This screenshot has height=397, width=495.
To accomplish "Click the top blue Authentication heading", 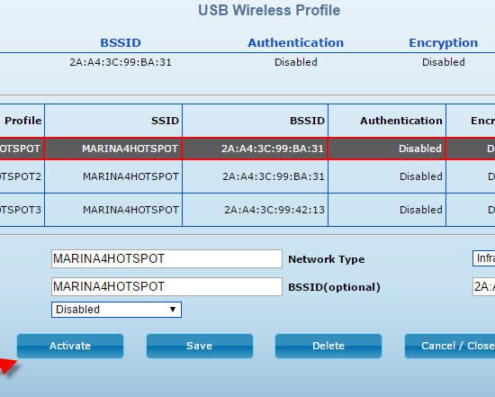I will [296, 42].
